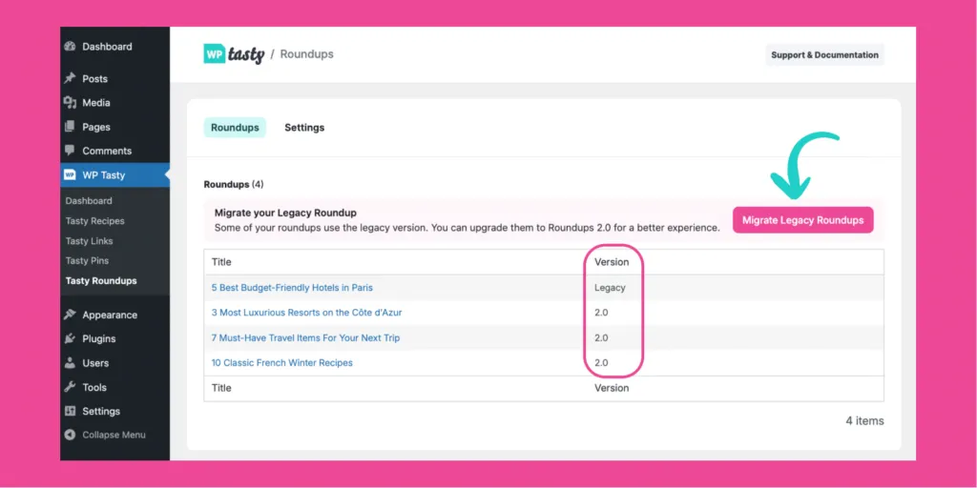Click the WP Tasty sidebar logo icon

70,175
